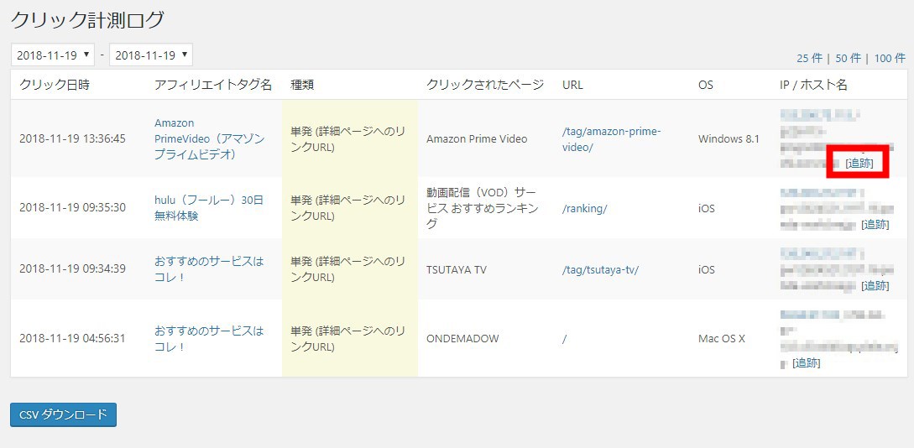The width and height of the screenshot is (914, 448).
Task: Click 追跡 in the Mac OS X row
Action: pos(807,362)
